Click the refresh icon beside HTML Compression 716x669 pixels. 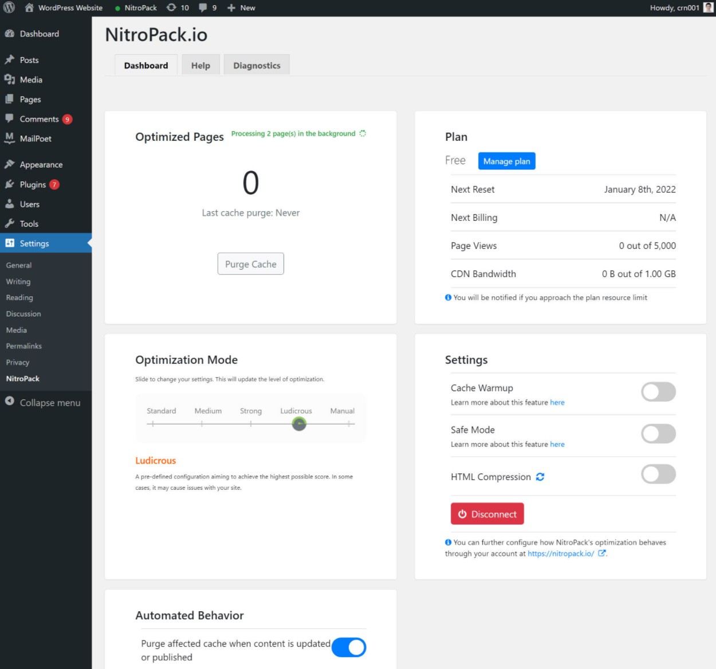tap(540, 477)
